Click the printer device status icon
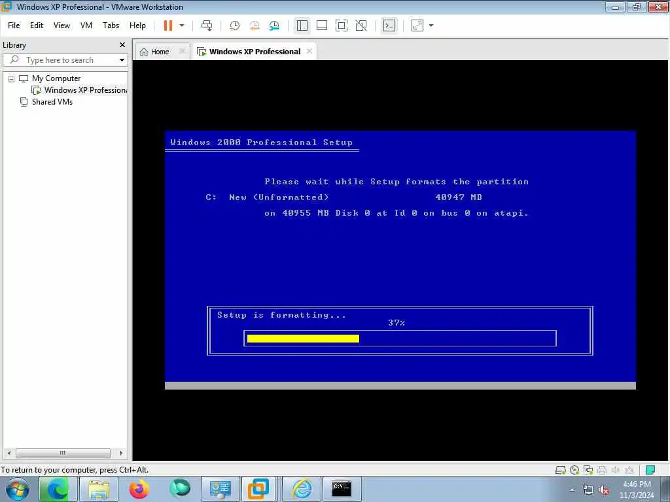 [602, 471]
